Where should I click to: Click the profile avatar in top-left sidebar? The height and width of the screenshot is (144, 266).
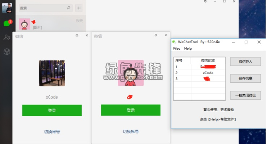[7, 8]
